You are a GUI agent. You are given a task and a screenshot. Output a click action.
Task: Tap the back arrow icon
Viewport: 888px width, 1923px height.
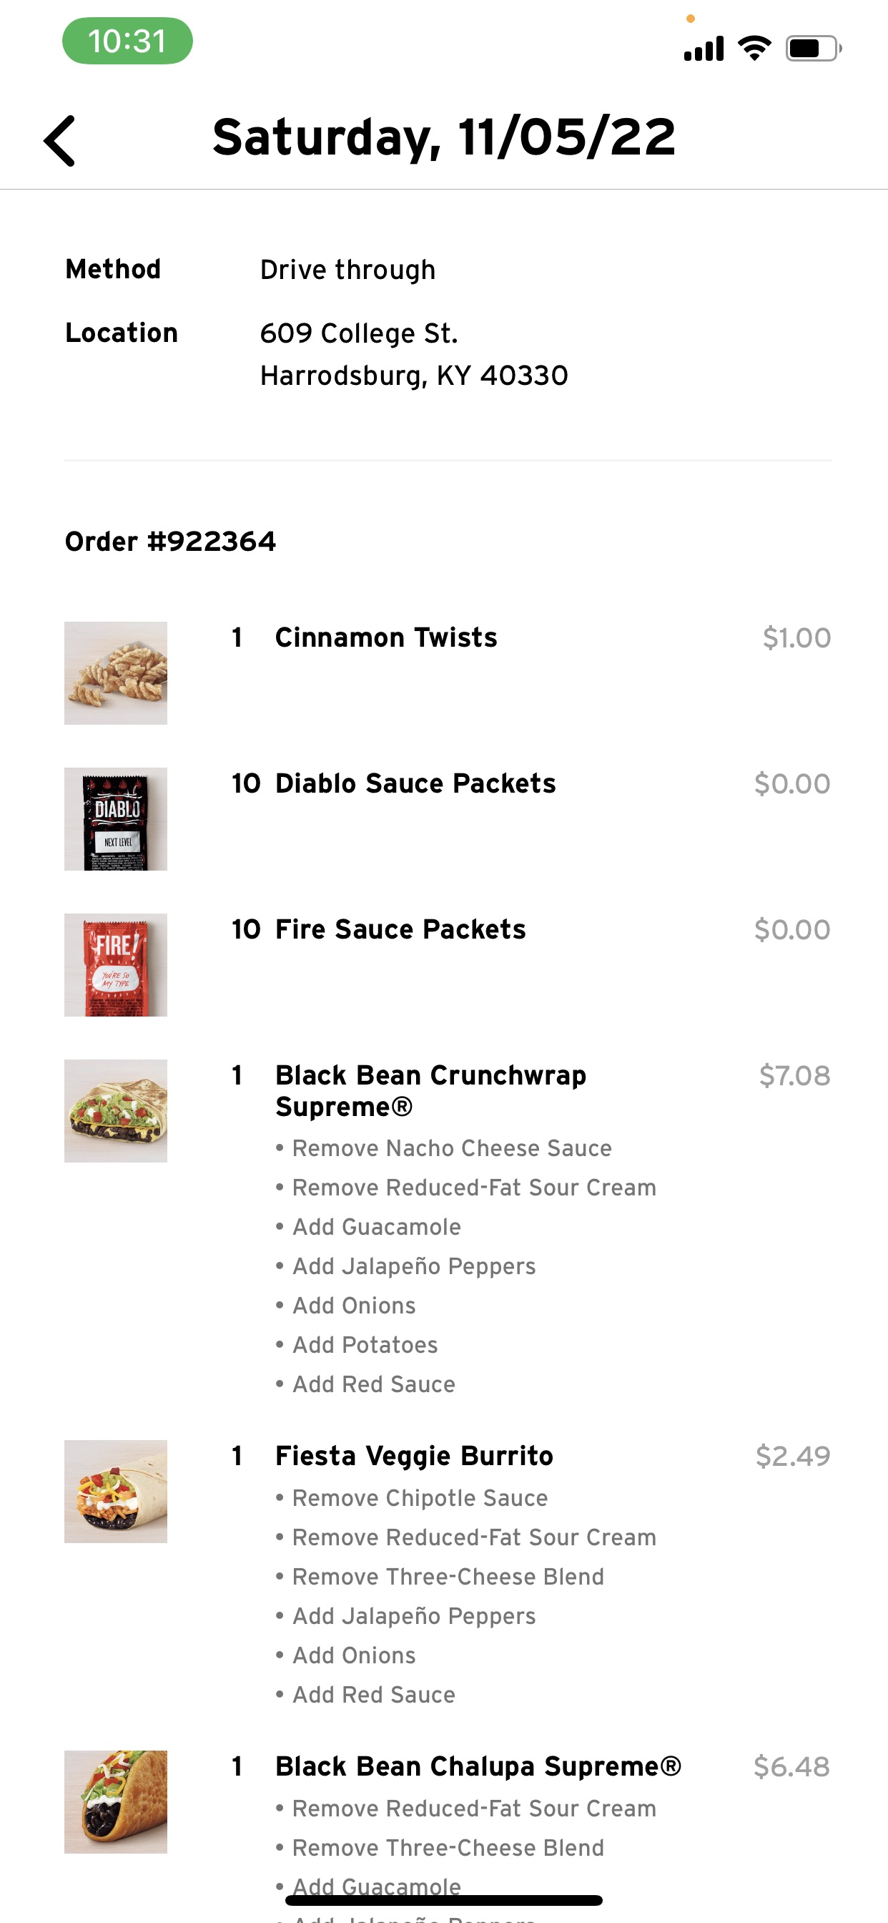pos(59,140)
